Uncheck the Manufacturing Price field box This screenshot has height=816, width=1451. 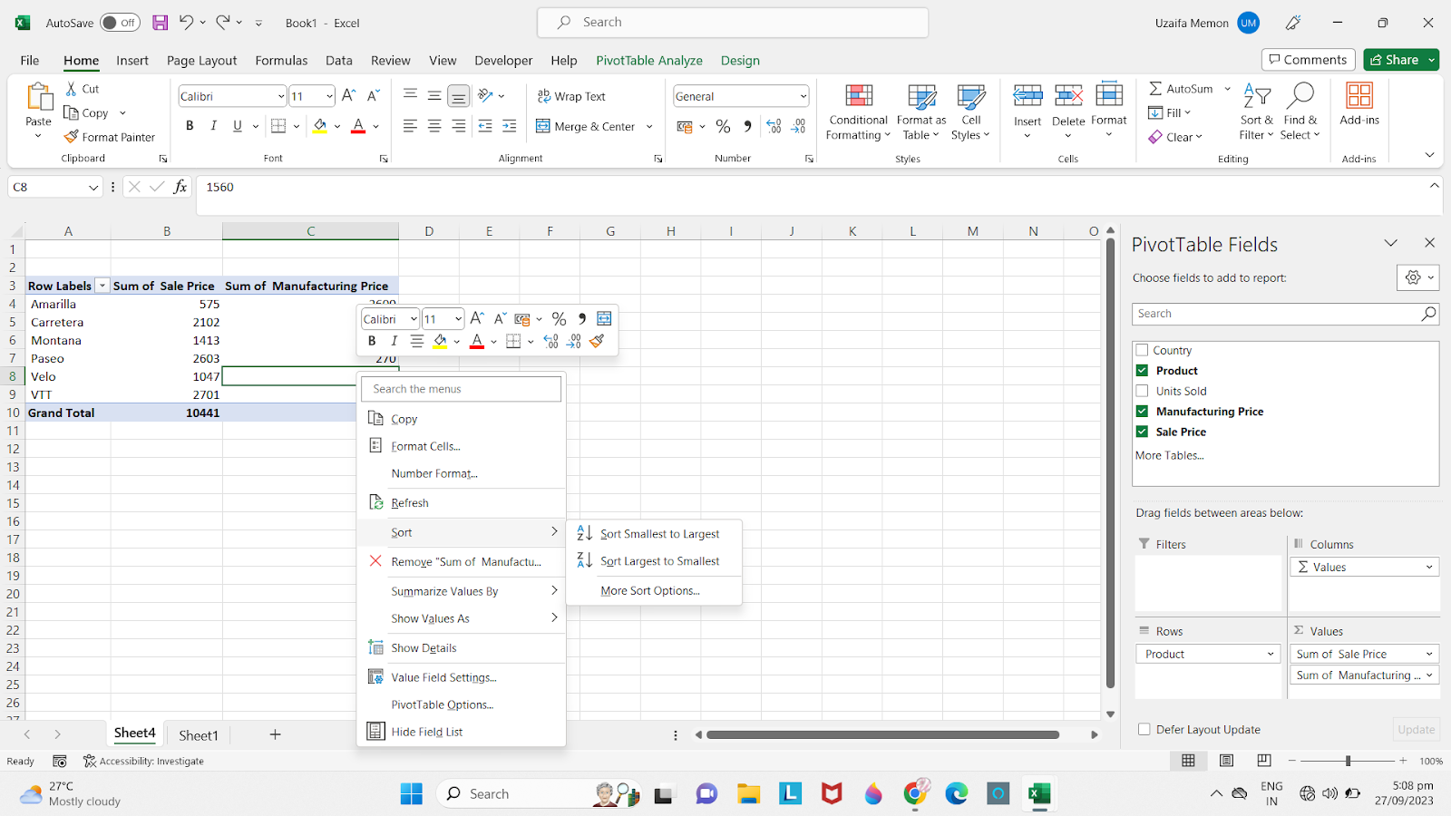[1142, 411]
